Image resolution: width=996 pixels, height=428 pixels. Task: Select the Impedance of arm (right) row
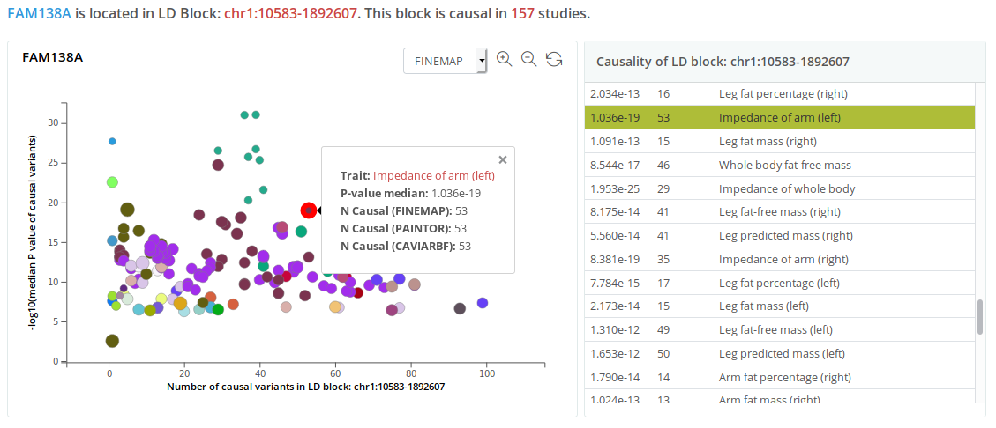pos(779,259)
